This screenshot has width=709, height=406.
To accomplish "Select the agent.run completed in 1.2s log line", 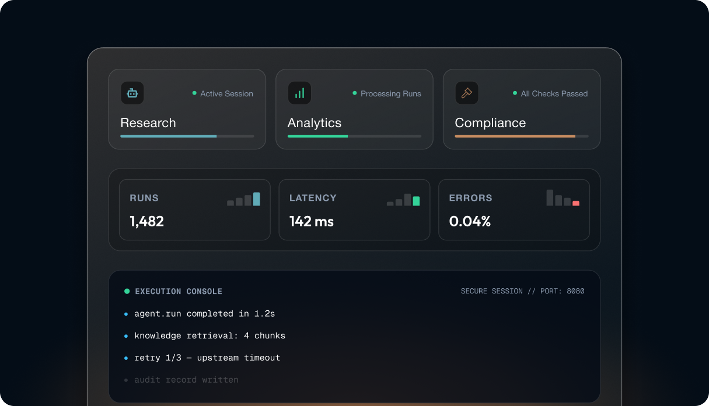I will click(x=205, y=314).
